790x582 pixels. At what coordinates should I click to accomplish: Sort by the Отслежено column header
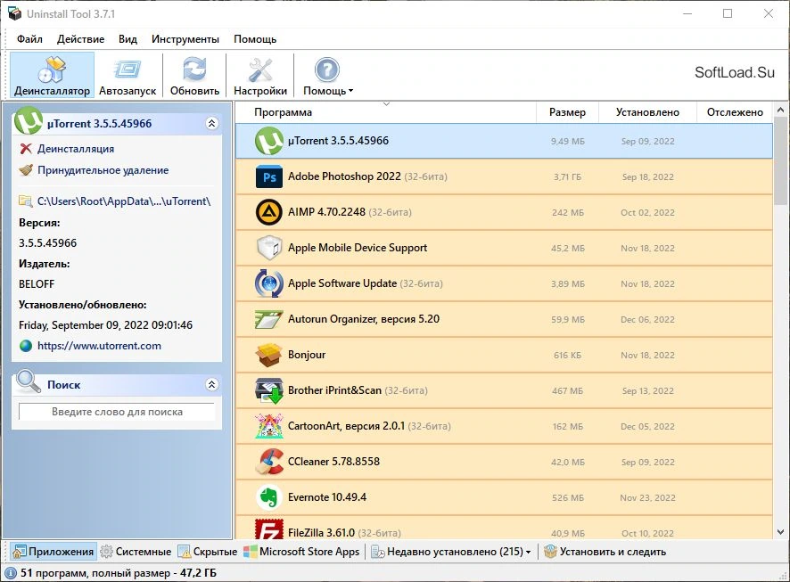(x=735, y=112)
